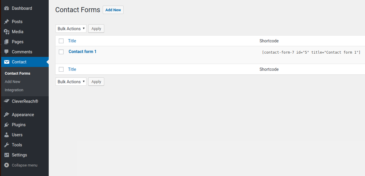365x176 pixels.
Task: Open the bottom Bulk Actions dropdown
Action: click(x=71, y=82)
